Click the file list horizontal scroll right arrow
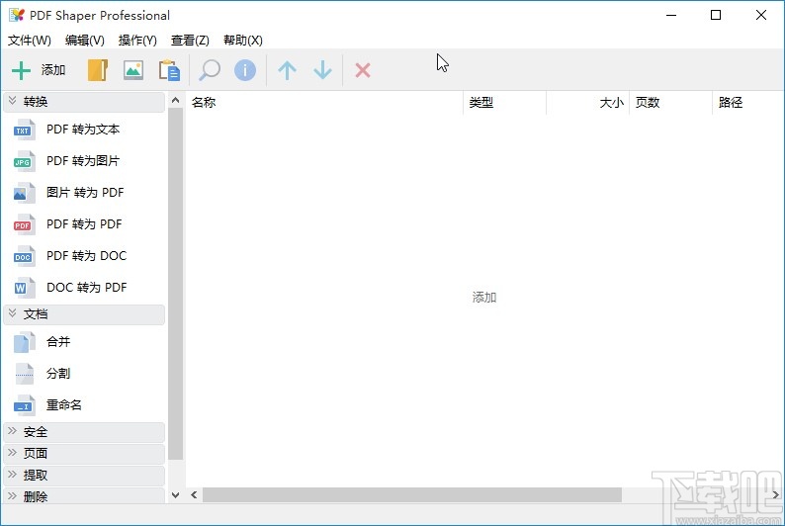Image resolution: width=785 pixels, height=526 pixels. pos(775,495)
